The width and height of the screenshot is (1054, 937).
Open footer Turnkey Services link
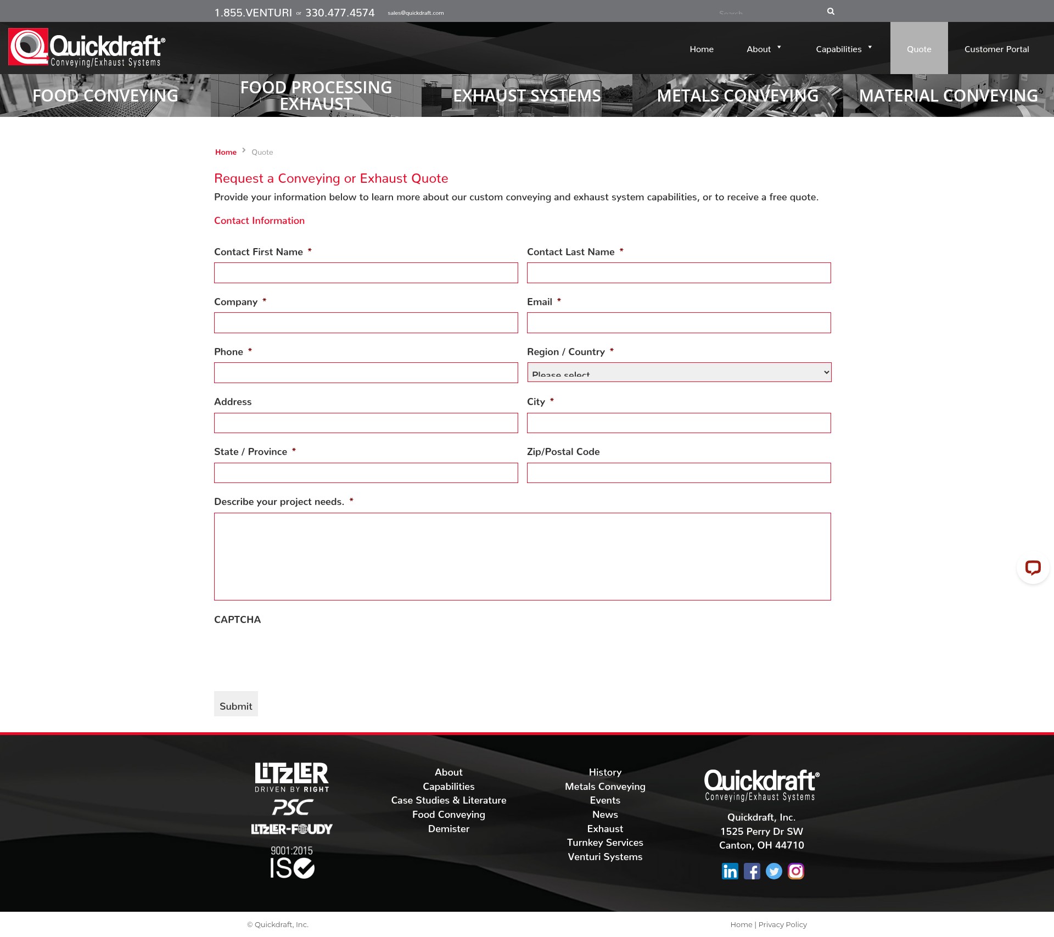(605, 843)
